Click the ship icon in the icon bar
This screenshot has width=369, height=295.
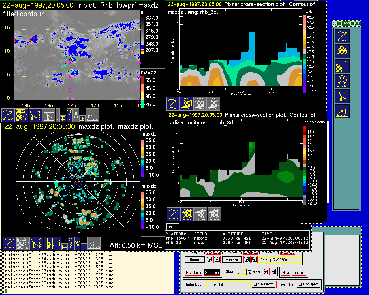click(x=342, y=111)
